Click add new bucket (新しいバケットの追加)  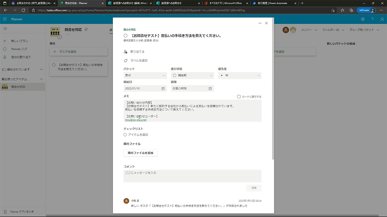pyautogui.click(x=341, y=44)
